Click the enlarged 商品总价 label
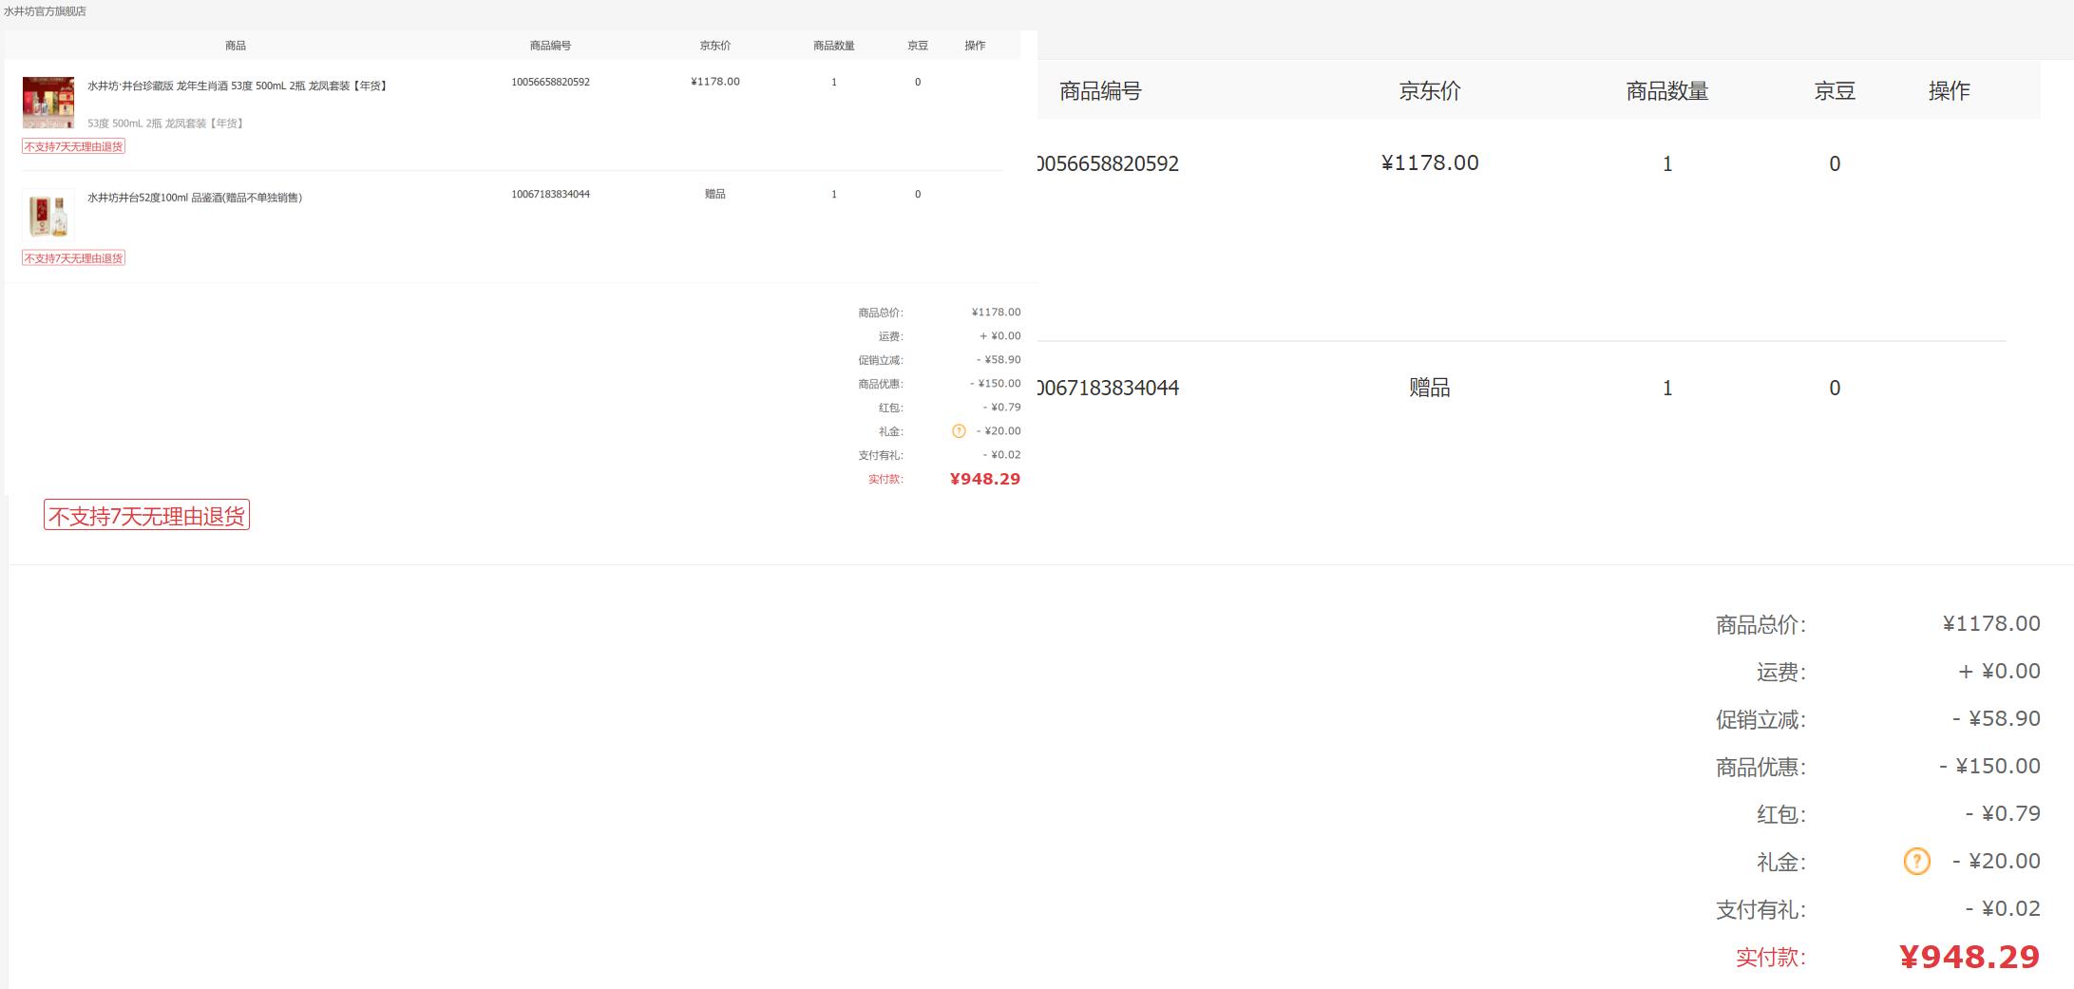 1760,625
